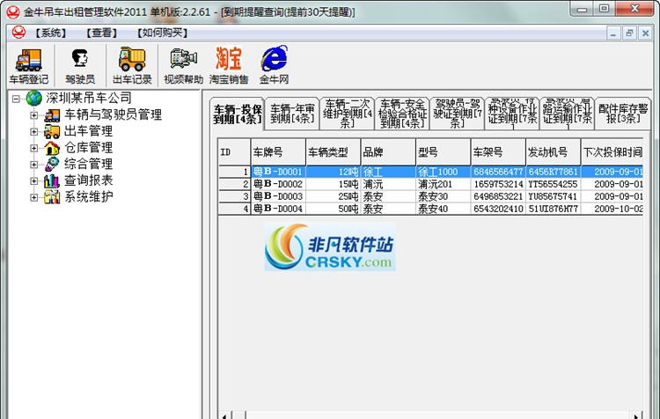The width and height of the screenshot is (660, 419).
Task: Sort by 车辆类型 column header
Action: tap(333, 152)
